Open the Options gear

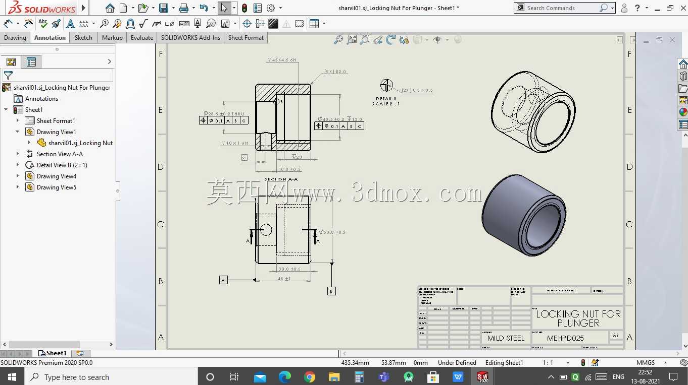tap(271, 8)
